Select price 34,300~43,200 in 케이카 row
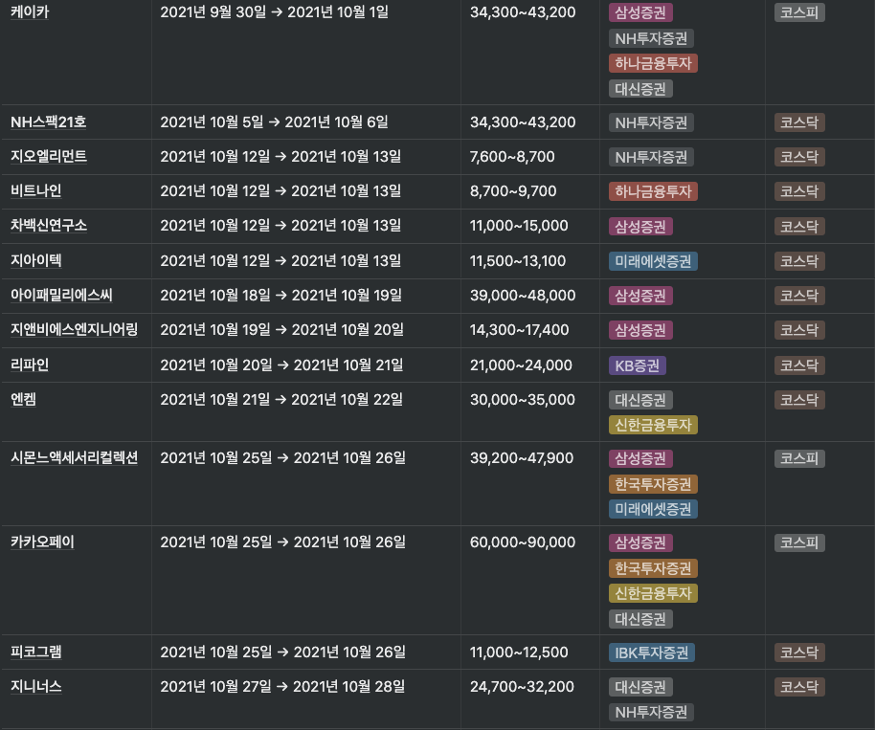 click(523, 12)
